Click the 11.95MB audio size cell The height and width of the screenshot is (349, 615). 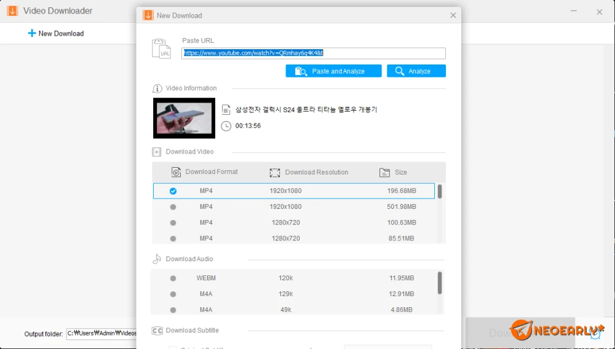click(402, 278)
